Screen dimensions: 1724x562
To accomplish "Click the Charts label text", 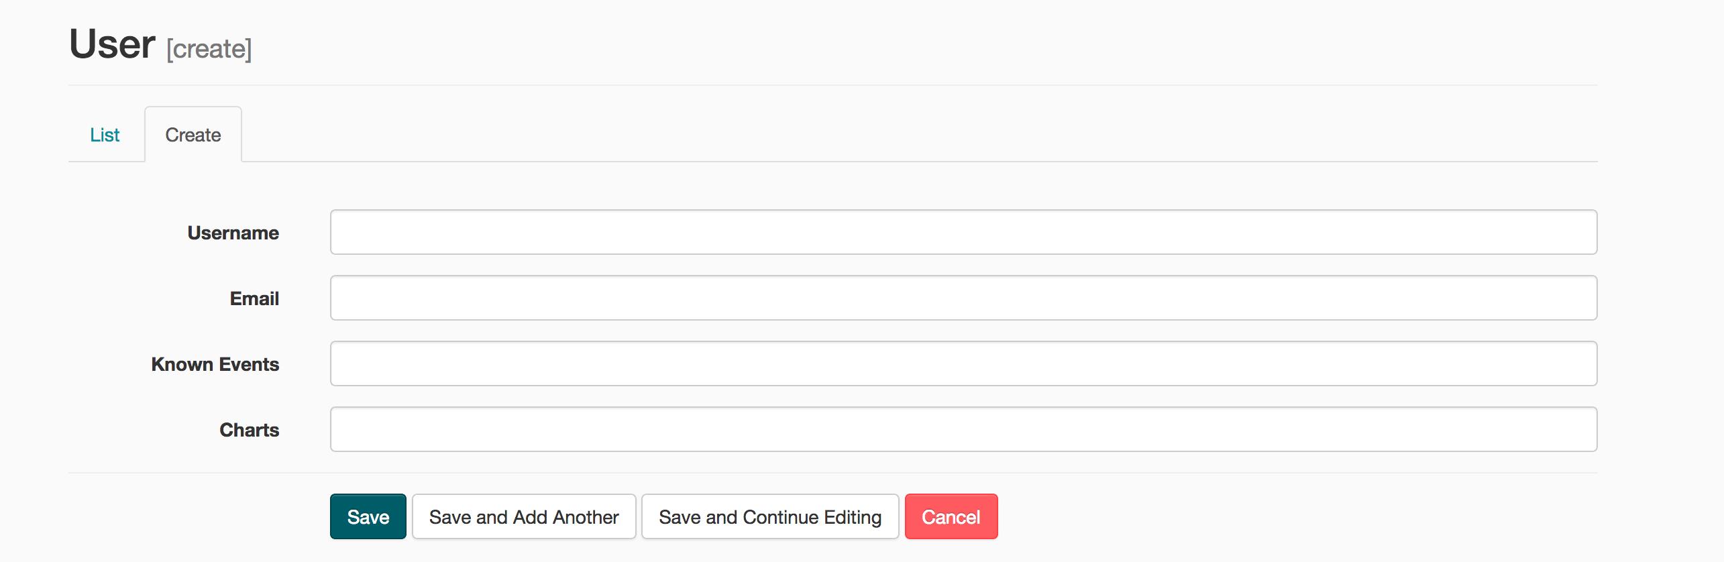I will [249, 430].
